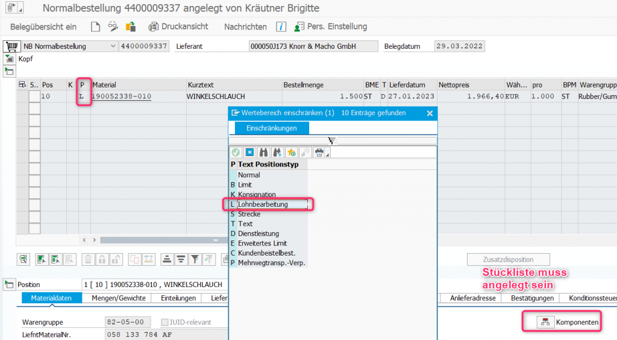
Task: Select Lohnbearbeitung in the item type list
Action: pyautogui.click(x=263, y=204)
